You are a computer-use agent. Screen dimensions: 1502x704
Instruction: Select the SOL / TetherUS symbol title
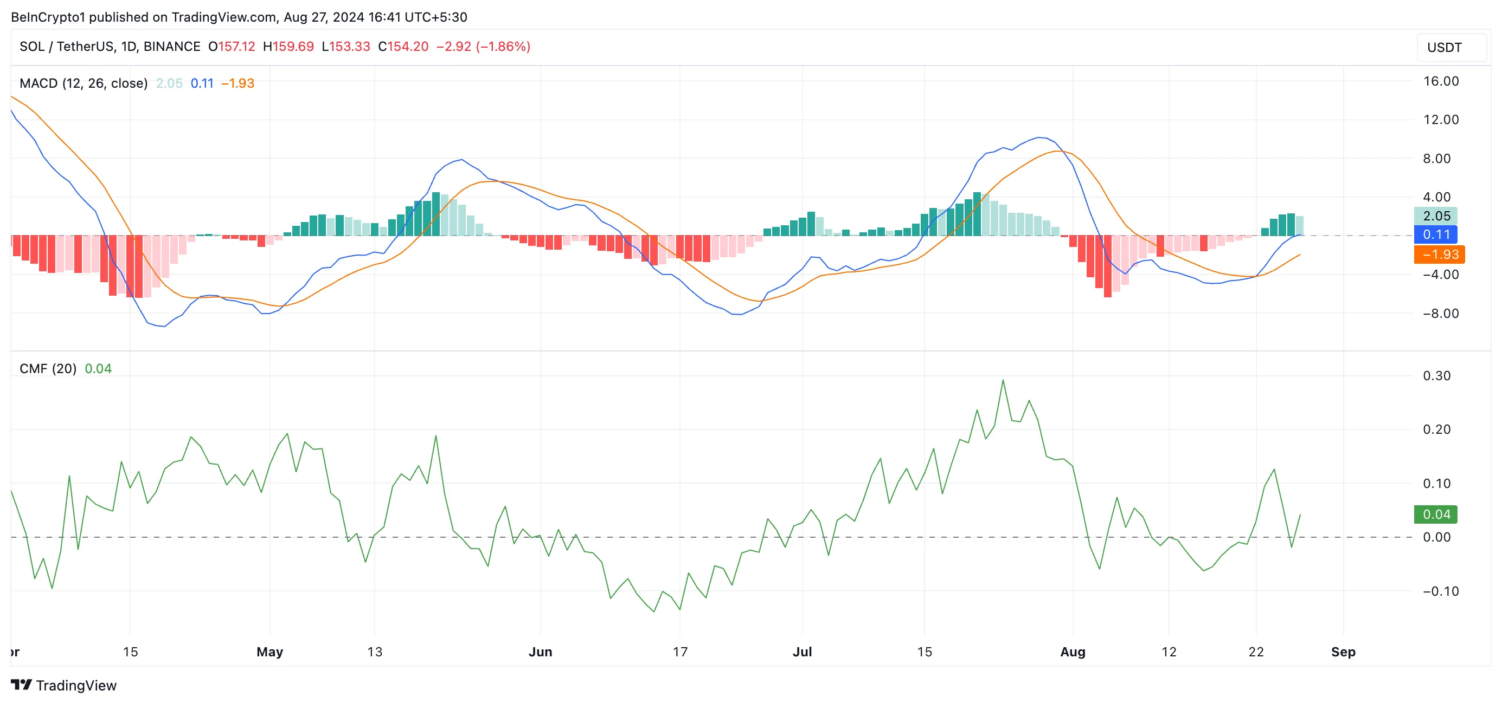pyautogui.click(x=110, y=47)
